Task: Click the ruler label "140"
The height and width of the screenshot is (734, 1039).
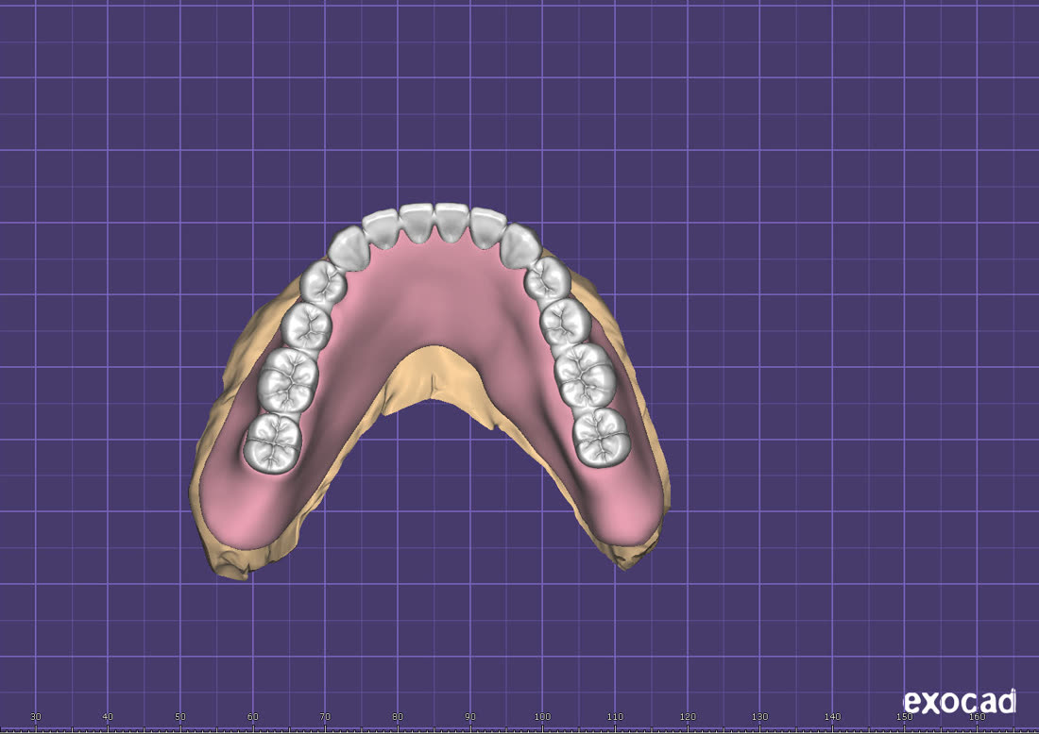Action: point(832,717)
